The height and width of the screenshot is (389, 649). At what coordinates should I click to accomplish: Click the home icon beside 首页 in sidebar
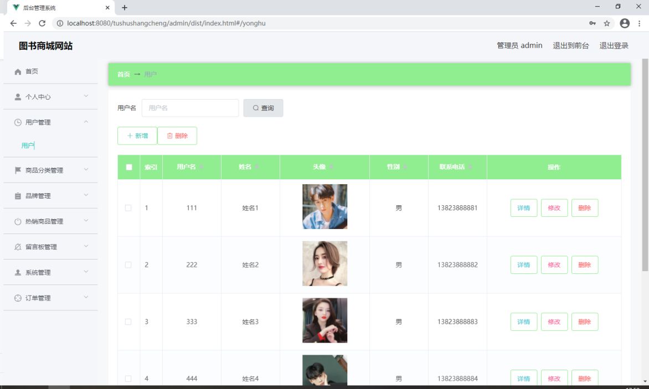[x=18, y=71]
